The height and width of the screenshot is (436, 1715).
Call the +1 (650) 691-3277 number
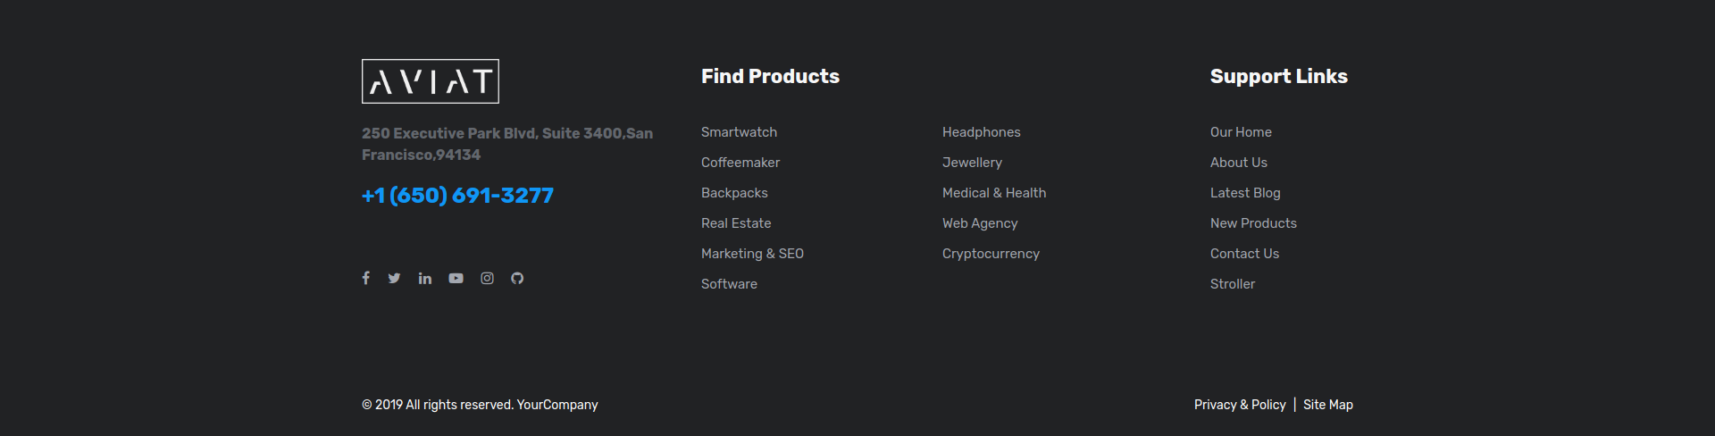tap(457, 196)
